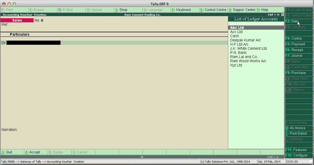The width and height of the screenshot is (314, 165).
Task: Open the Keyboard menu button
Action: [185, 10]
